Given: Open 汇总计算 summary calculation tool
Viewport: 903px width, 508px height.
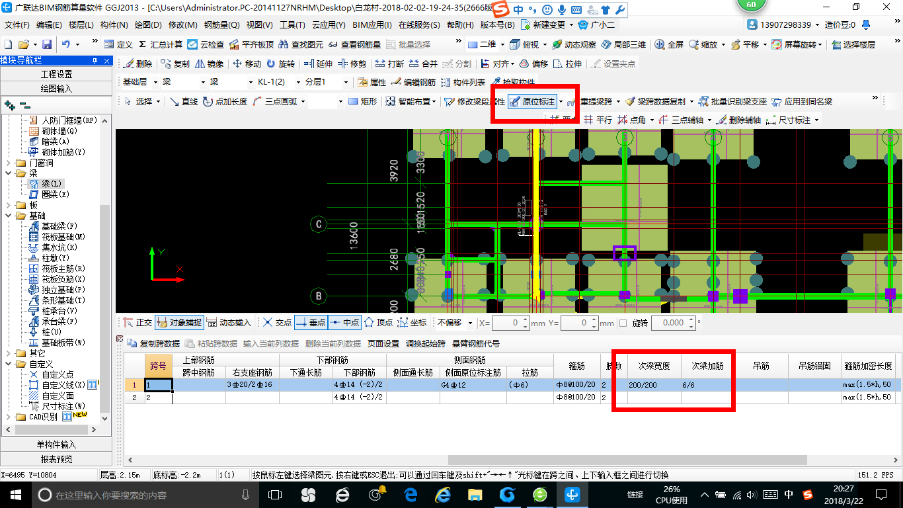Looking at the screenshot, I should (x=161, y=44).
